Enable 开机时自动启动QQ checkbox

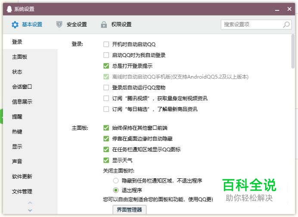point(106,44)
